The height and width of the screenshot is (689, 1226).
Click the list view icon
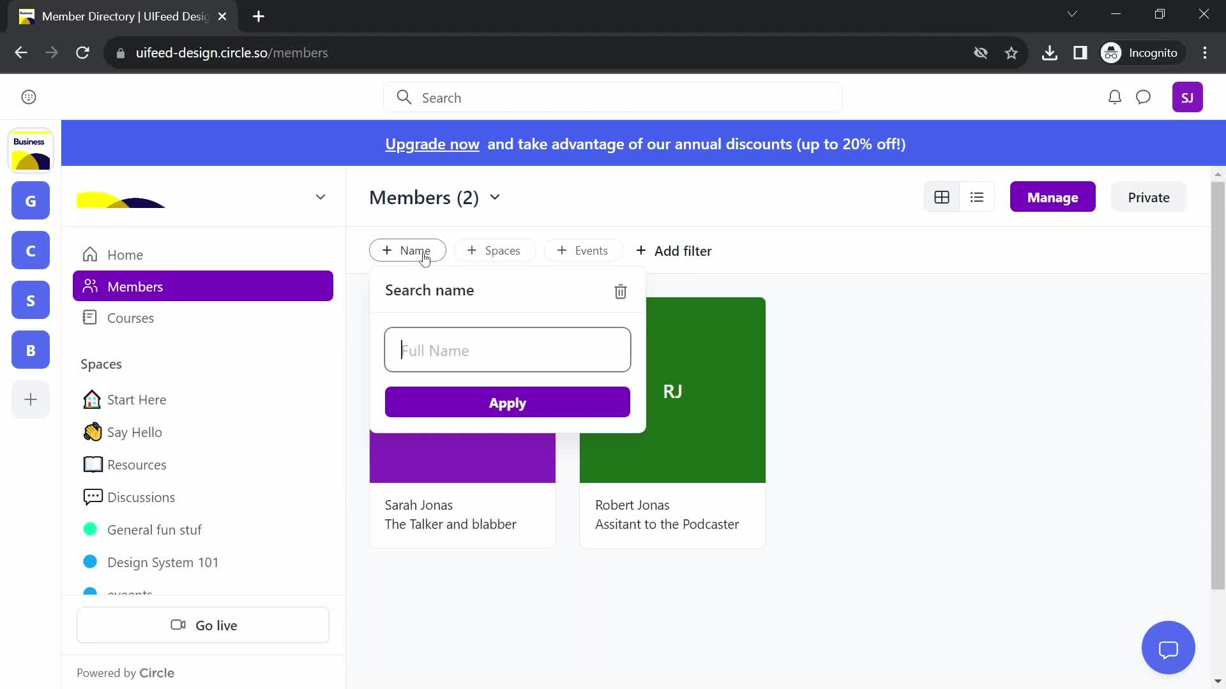pos(978,196)
